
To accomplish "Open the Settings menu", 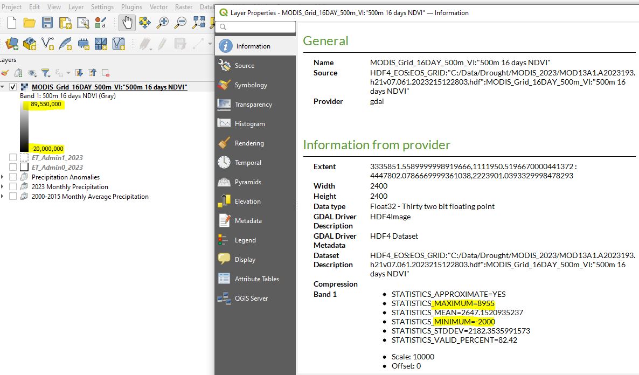I will (x=102, y=7).
